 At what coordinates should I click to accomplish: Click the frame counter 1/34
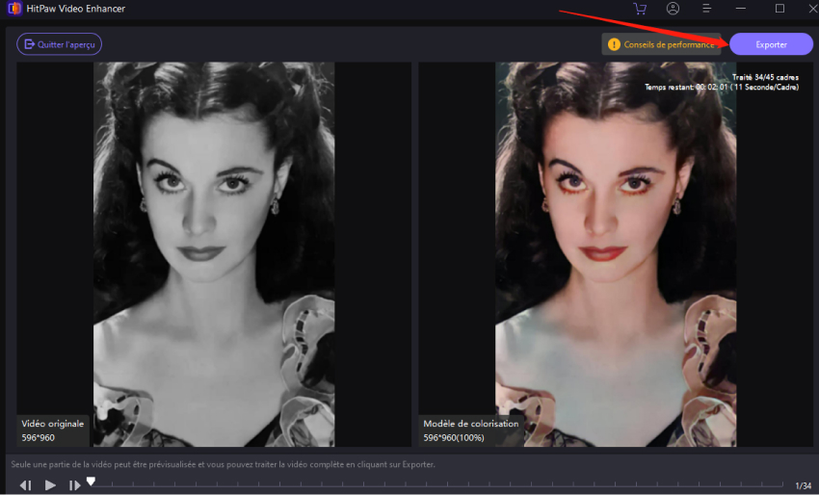click(803, 486)
